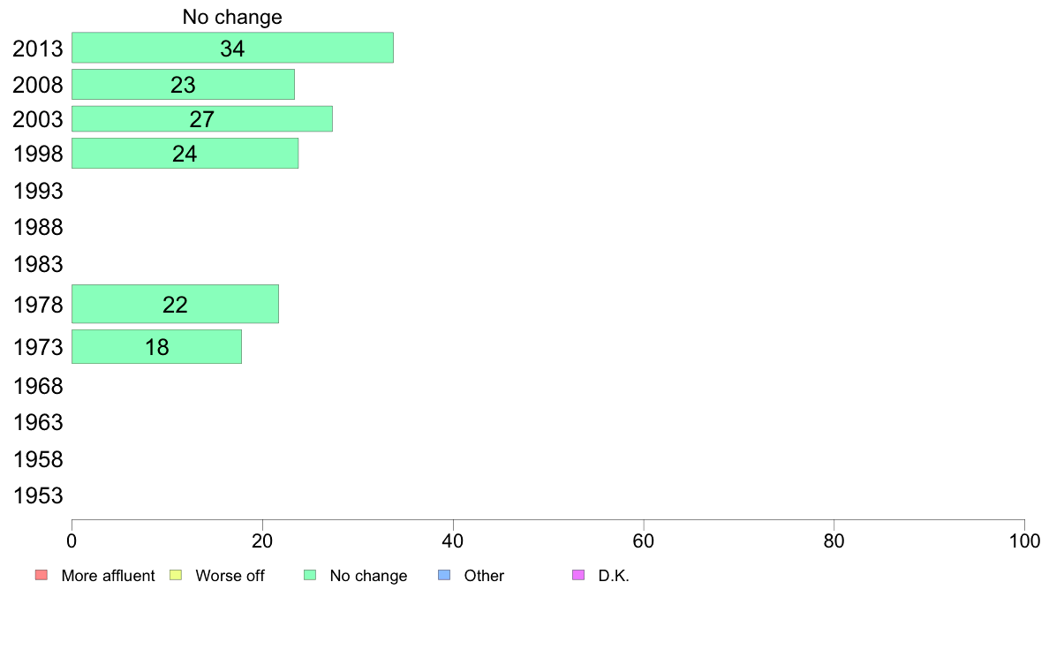1049x650 pixels.
Task: Select the 1978 bar showing 22
Action: point(176,304)
